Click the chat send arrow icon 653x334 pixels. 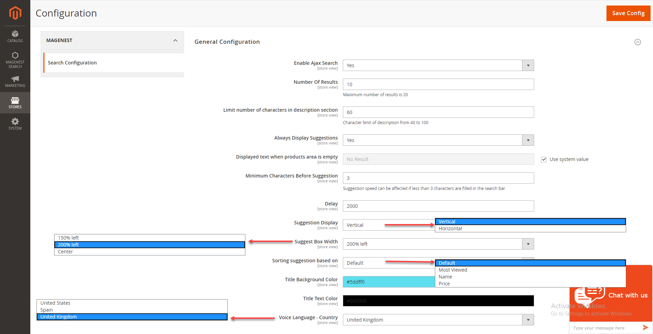click(x=645, y=327)
